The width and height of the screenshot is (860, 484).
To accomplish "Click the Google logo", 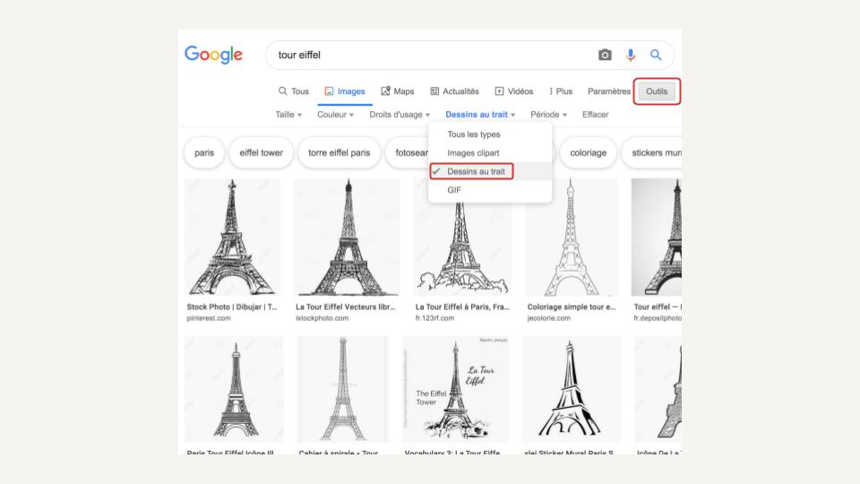I will point(213,55).
